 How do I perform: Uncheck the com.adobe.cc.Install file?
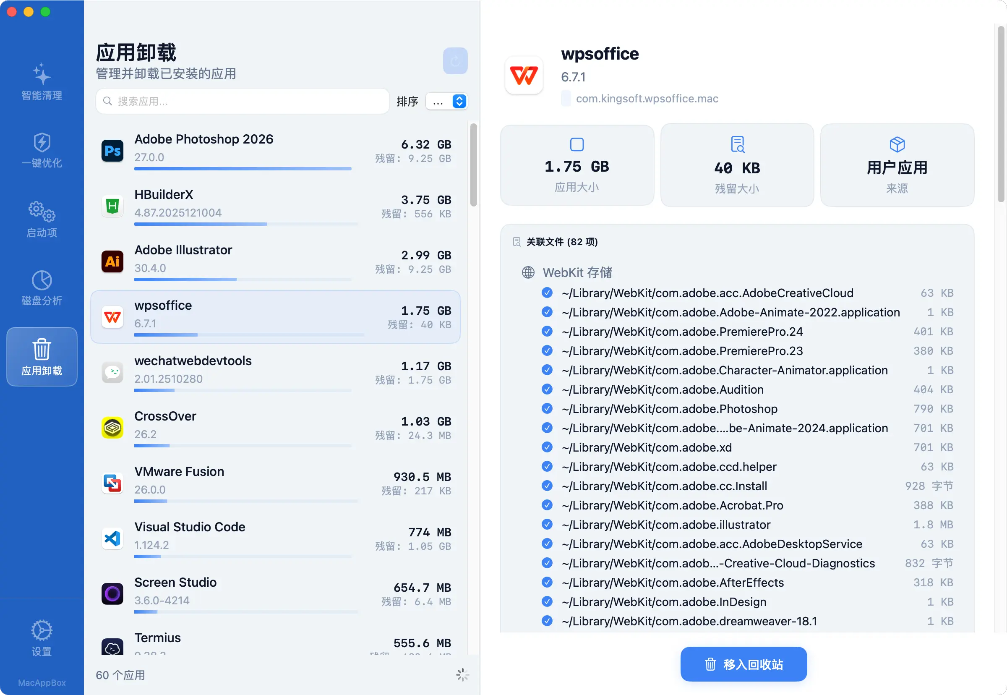point(547,486)
